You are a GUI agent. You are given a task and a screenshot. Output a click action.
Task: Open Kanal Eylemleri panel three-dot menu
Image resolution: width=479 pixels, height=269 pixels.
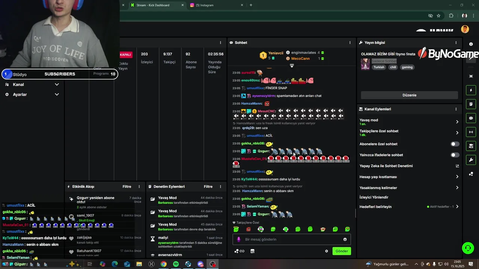coord(456,109)
